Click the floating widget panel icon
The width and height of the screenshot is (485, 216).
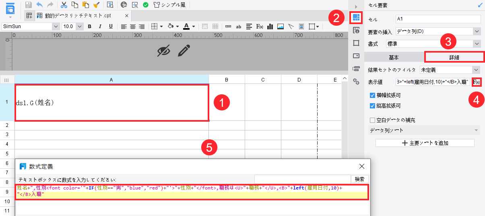356,43
